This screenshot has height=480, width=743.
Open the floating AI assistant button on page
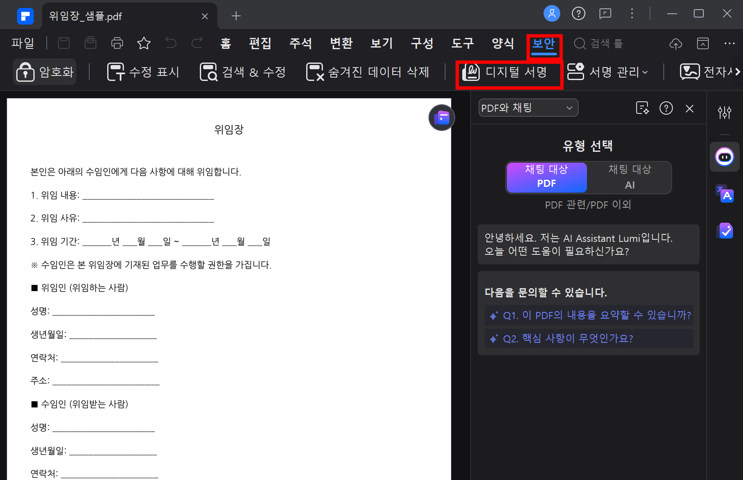[441, 118]
